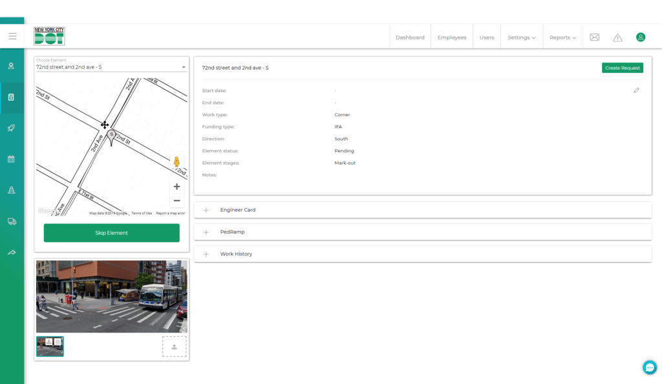
Task: Open the Employees menu item
Action: (452, 37)
